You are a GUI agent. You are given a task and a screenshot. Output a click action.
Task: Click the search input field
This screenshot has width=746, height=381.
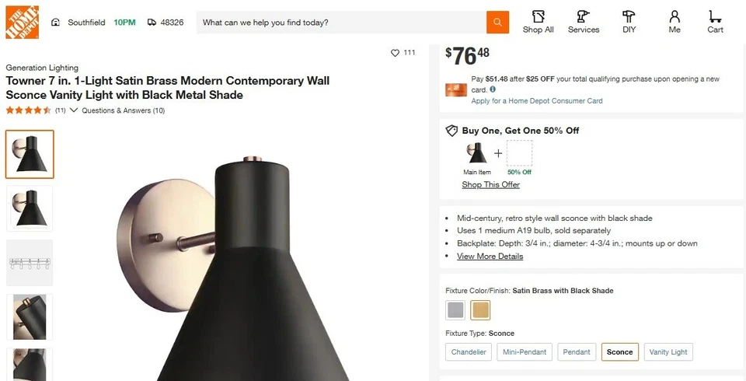click(342, 23)
